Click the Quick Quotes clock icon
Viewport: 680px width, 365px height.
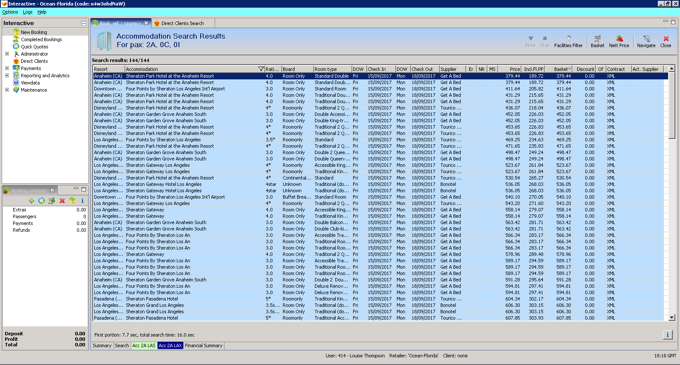16,46
